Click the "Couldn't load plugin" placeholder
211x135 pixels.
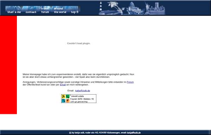click(79, 43)
